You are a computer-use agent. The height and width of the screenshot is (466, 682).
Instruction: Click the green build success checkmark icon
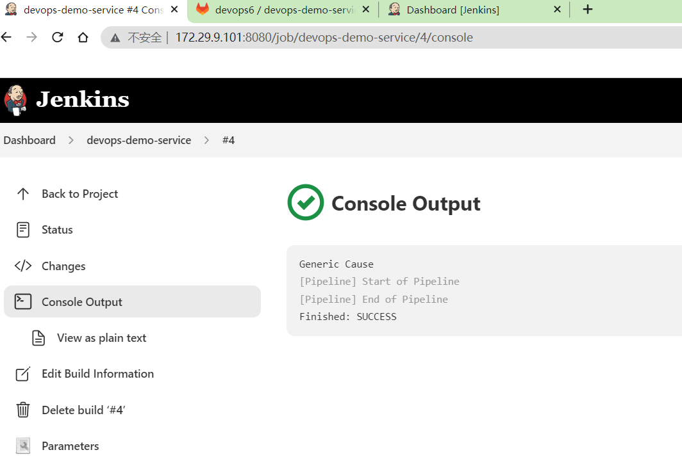pos(305,202)
